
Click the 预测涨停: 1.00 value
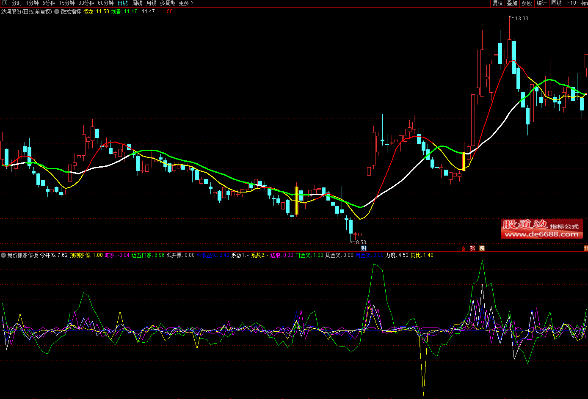[x=86, y=255]
